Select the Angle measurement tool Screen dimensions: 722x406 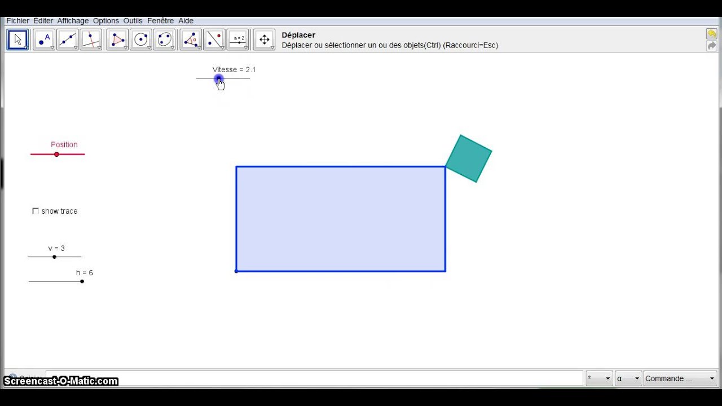coord(191,39)
